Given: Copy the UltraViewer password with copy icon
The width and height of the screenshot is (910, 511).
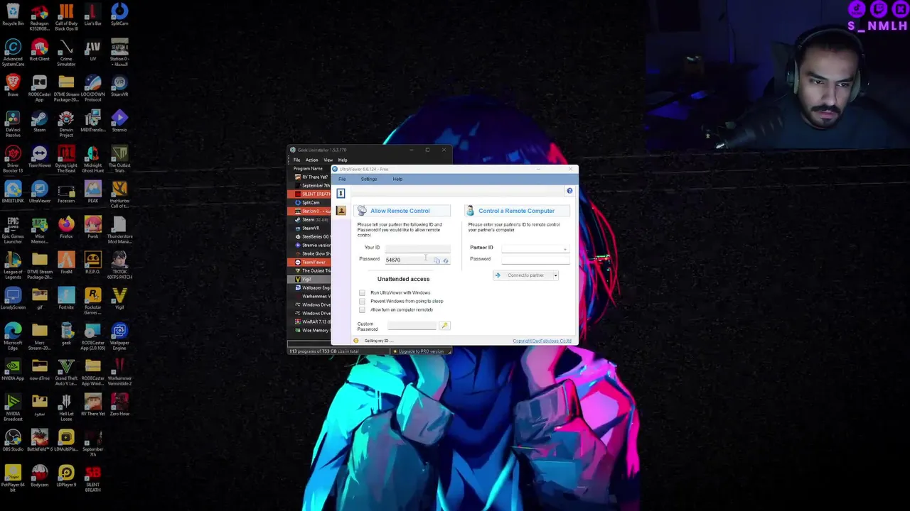Looking at the screenshot, I should [x=437, y=260].
